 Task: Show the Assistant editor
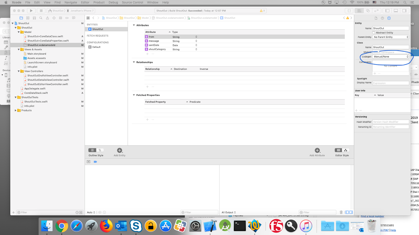coord(368,11)
